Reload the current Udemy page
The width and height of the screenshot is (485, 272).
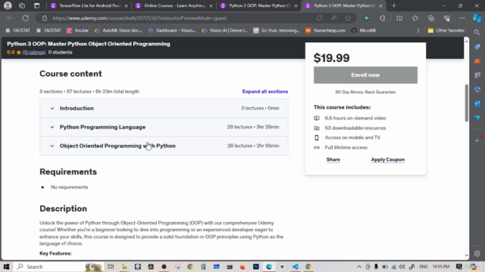pyautogui.click(x=25, y=18)
